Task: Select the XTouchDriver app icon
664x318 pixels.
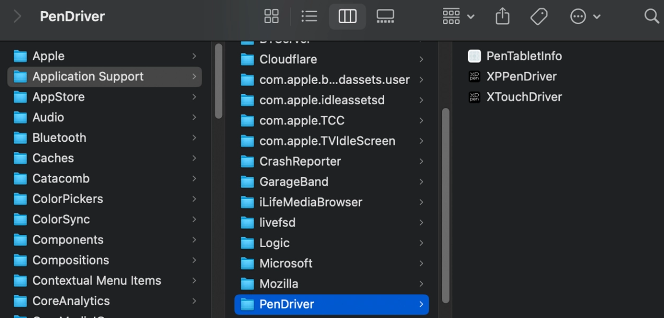Action: pos(475,97)
